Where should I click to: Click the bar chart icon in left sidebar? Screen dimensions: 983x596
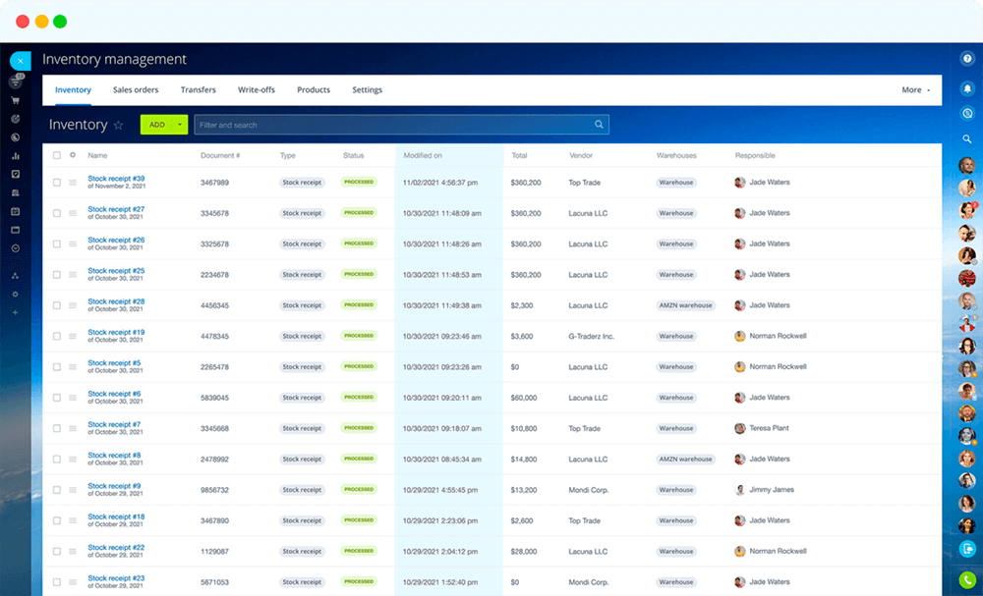(15, 156)
